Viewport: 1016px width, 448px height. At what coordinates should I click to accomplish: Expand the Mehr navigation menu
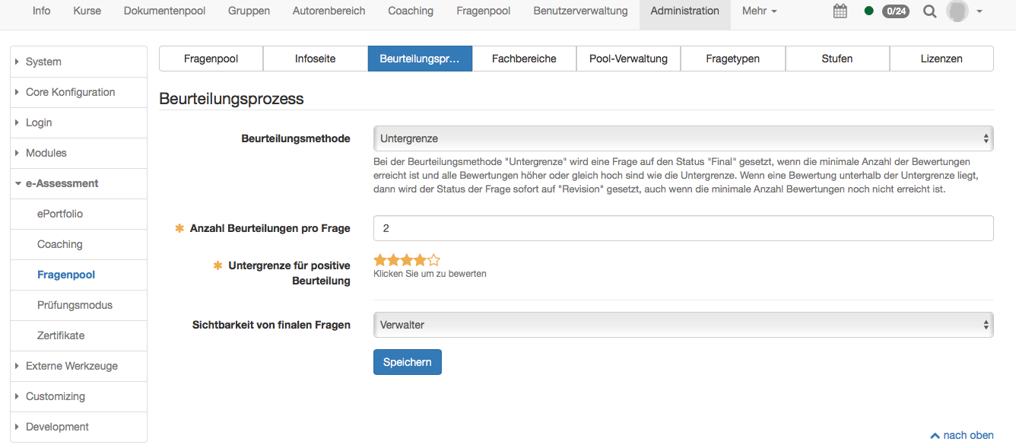pyautogui.click(x=759, y=11)
